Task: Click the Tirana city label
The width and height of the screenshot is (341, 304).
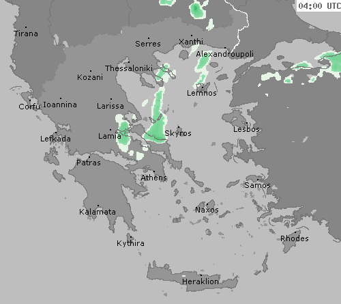Action: point(26,33)
